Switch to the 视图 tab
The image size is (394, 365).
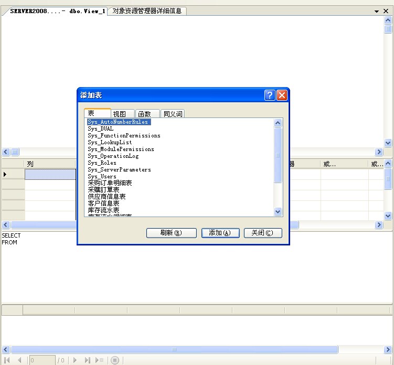click(x=122, y=114)
